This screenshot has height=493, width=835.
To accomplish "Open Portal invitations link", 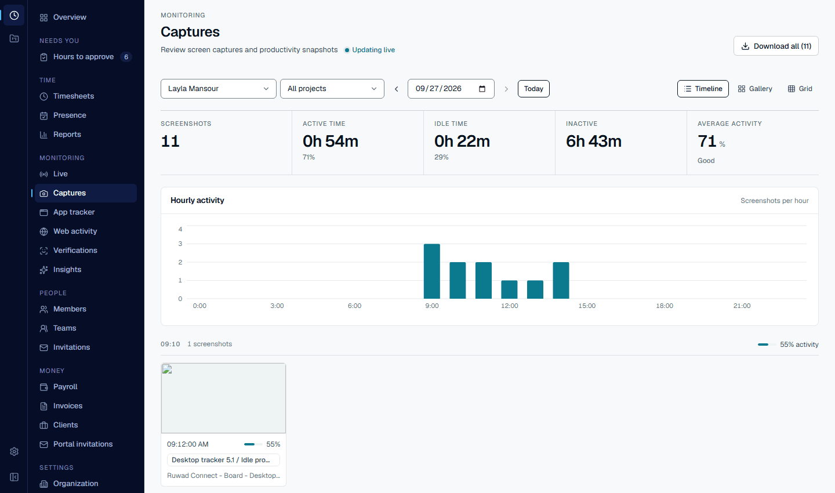I will (86, 444).
